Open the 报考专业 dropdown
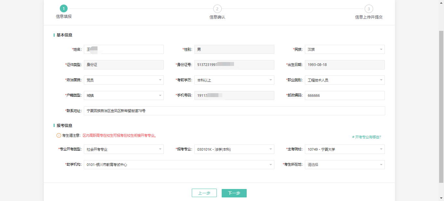The height and width of the screenshot is (201, 444). pos(234,149)
